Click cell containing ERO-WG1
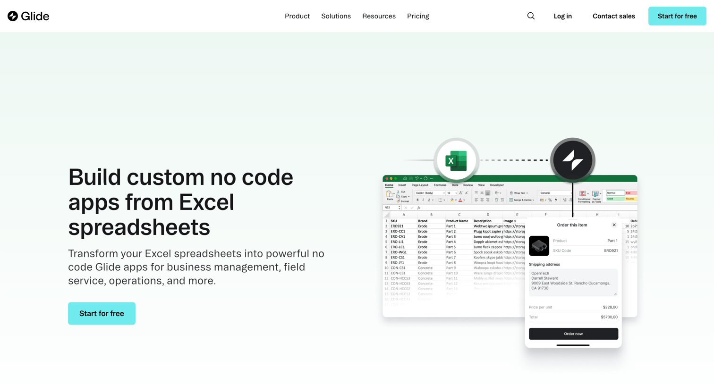Viewport: 714px width, 384px height. tap(403, 252)
